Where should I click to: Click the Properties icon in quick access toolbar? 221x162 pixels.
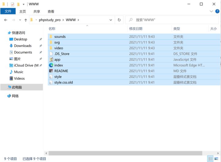[12, 4]
